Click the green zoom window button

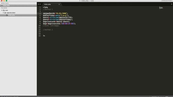click(6, 1)
